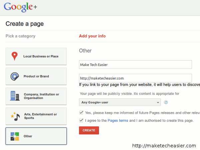Focus the page name field 'Make Tech Easier'
The width and height of the screenshot is (200, 150).
point(135,65)
